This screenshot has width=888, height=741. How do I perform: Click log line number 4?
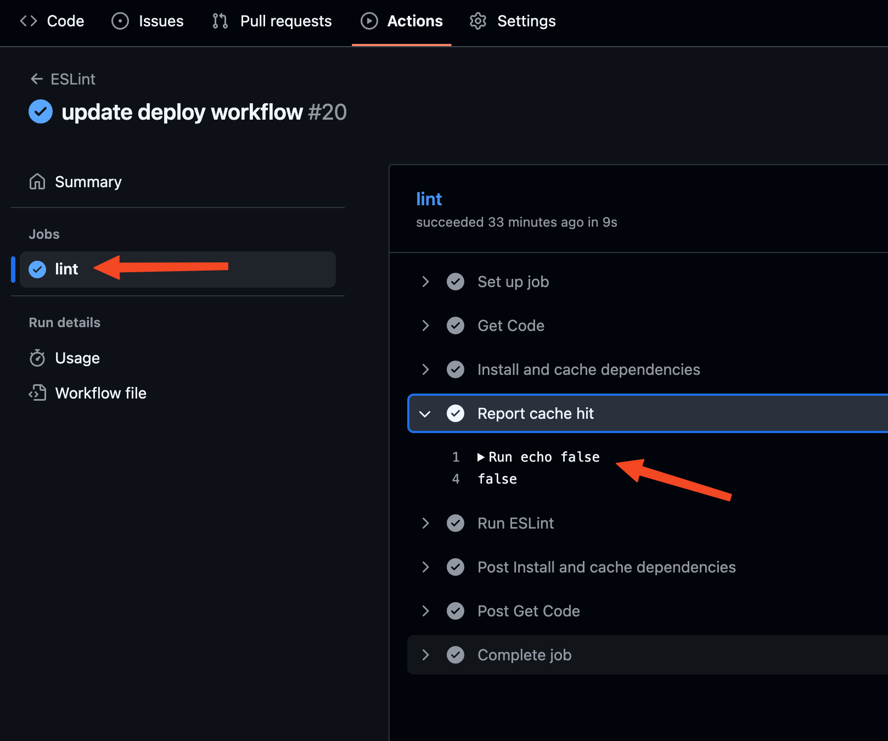click(x=456, y=479)
